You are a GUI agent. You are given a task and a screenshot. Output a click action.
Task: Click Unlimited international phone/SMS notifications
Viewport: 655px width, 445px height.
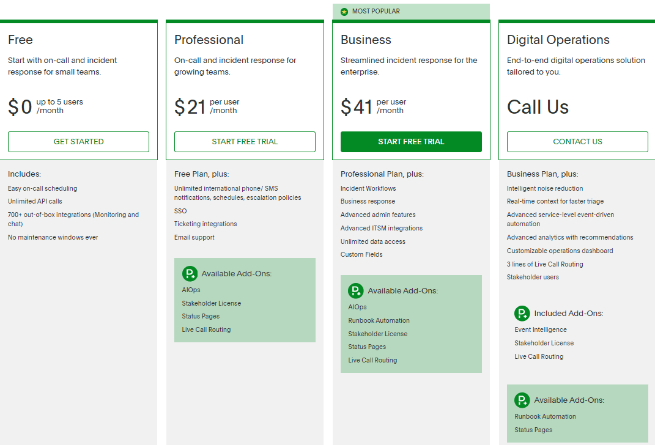(238, 193)
